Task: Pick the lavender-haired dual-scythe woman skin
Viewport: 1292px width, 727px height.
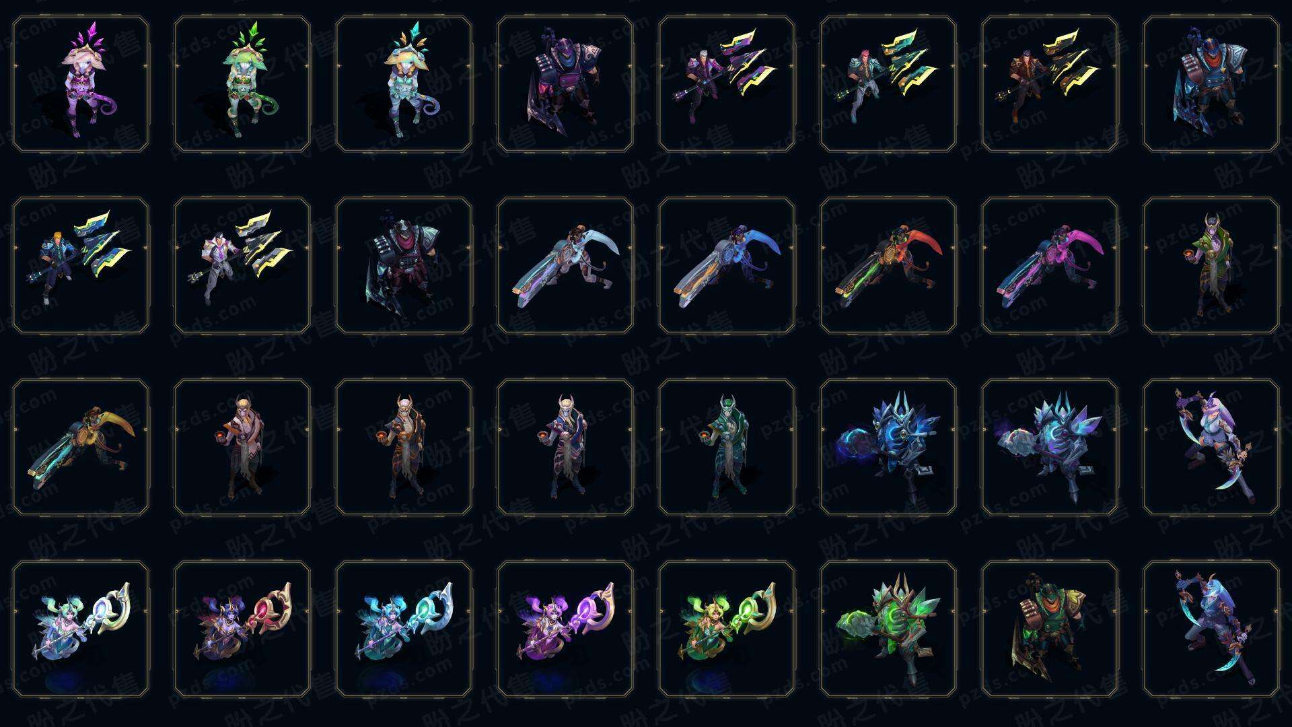Action: [1211, 447]
